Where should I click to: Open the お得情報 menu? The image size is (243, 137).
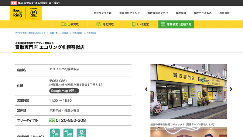224,13
